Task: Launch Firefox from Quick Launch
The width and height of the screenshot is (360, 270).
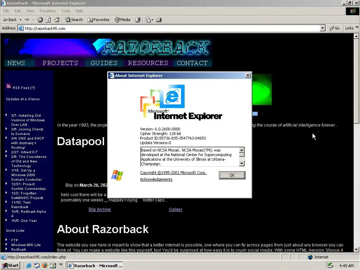Action: click(x=45, y=265)
